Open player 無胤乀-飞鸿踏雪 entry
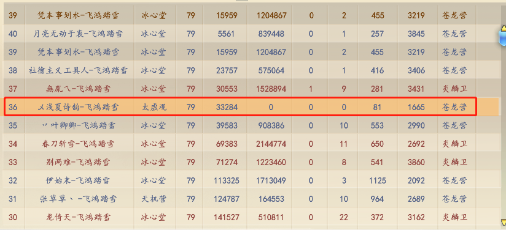Screen dimensions: 506x230 click(x=78, y=89)
